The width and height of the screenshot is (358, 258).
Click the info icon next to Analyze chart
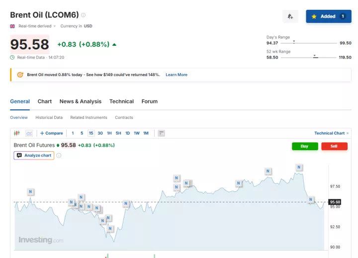[59, 156]
